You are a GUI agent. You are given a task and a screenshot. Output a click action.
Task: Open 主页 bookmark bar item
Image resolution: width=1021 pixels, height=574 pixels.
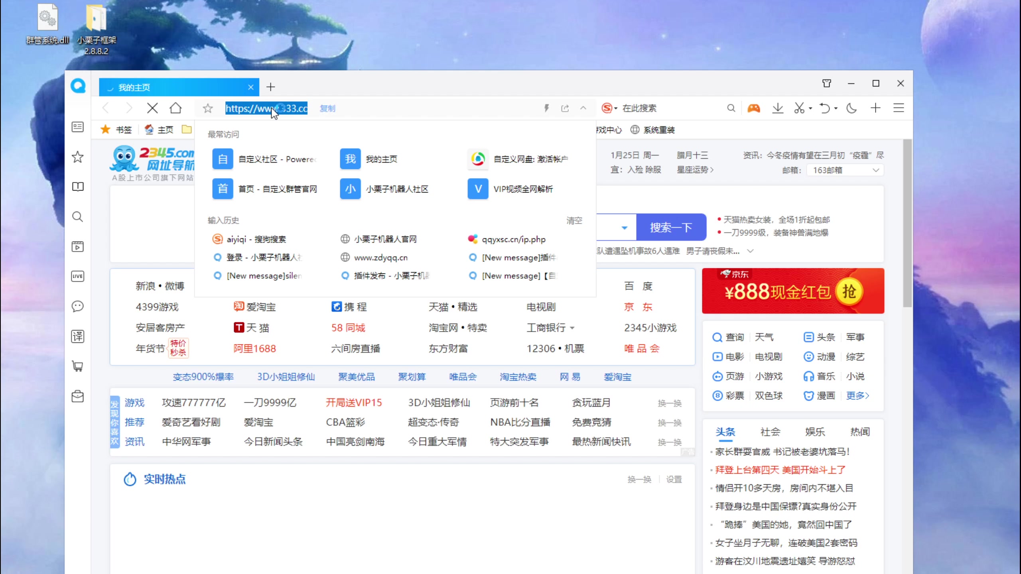[159, 130]
